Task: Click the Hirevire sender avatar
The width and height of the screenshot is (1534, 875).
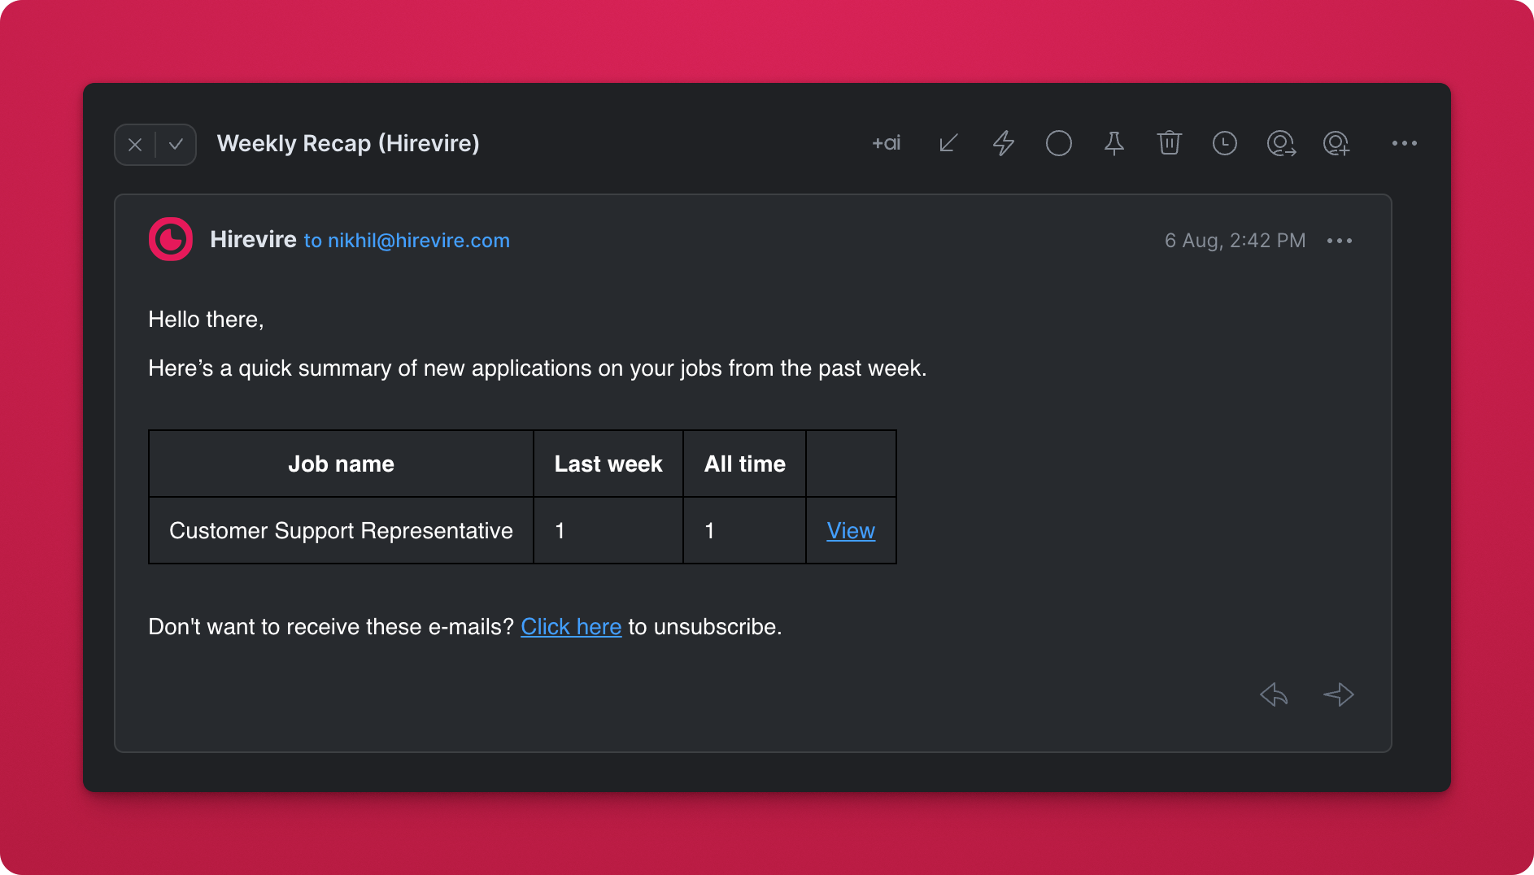Action: (171, 240)
